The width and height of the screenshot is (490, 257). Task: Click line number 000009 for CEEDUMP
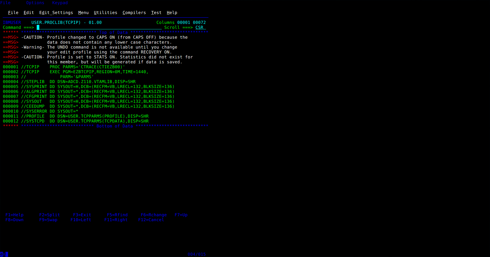[10, 106]
